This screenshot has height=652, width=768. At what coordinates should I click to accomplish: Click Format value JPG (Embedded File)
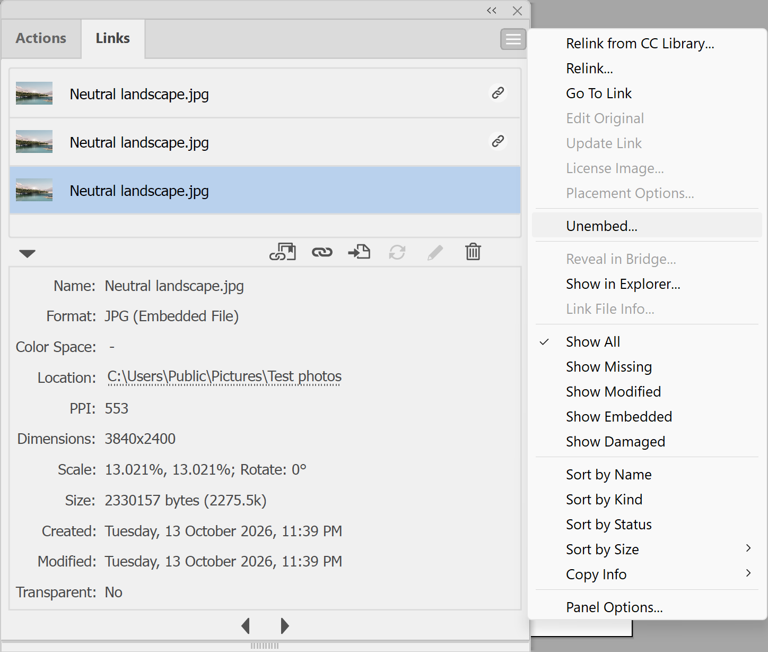(171, 316)
